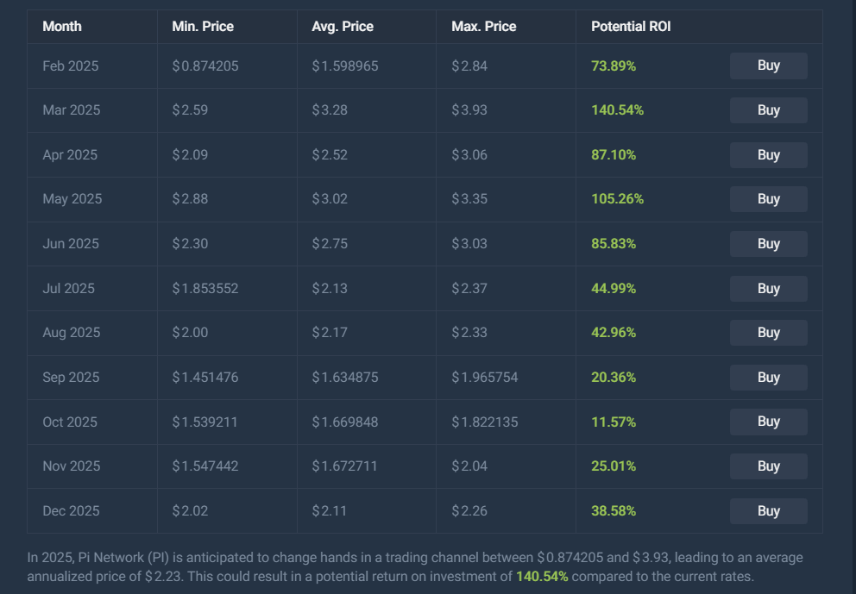The image size is (856, 594).
Task: Click the Min. Price column header
Action: [x=203, y=26]
